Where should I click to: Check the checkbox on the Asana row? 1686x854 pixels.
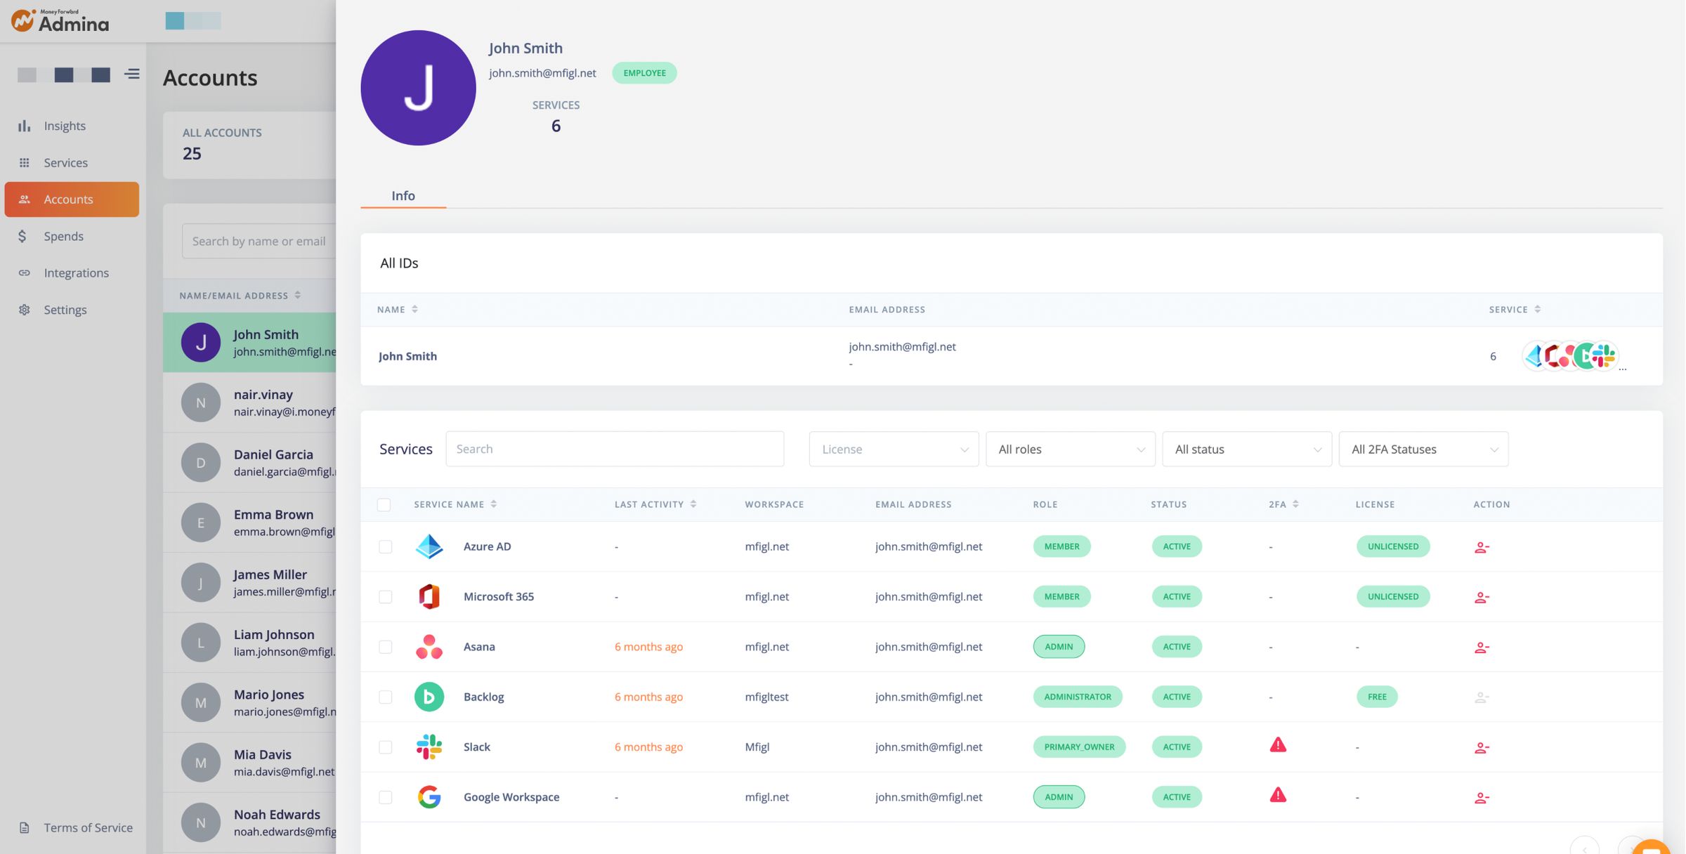385,646
